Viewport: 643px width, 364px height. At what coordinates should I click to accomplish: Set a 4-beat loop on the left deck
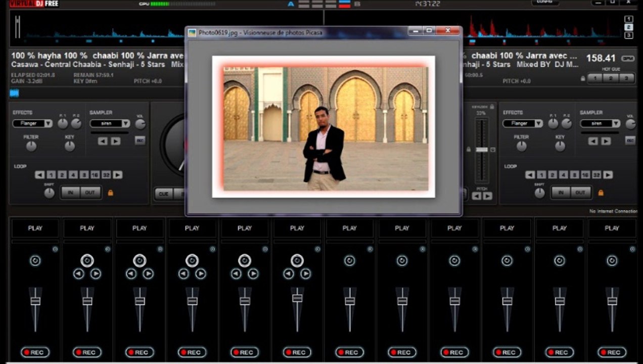(73, 175)
